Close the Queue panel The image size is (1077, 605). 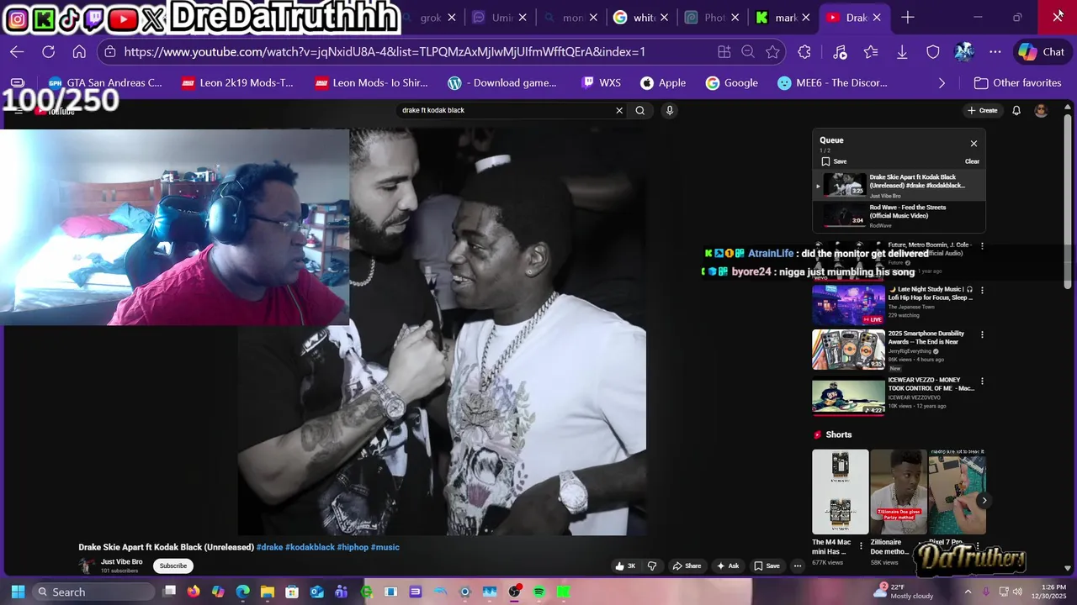[x=974, y=144]
